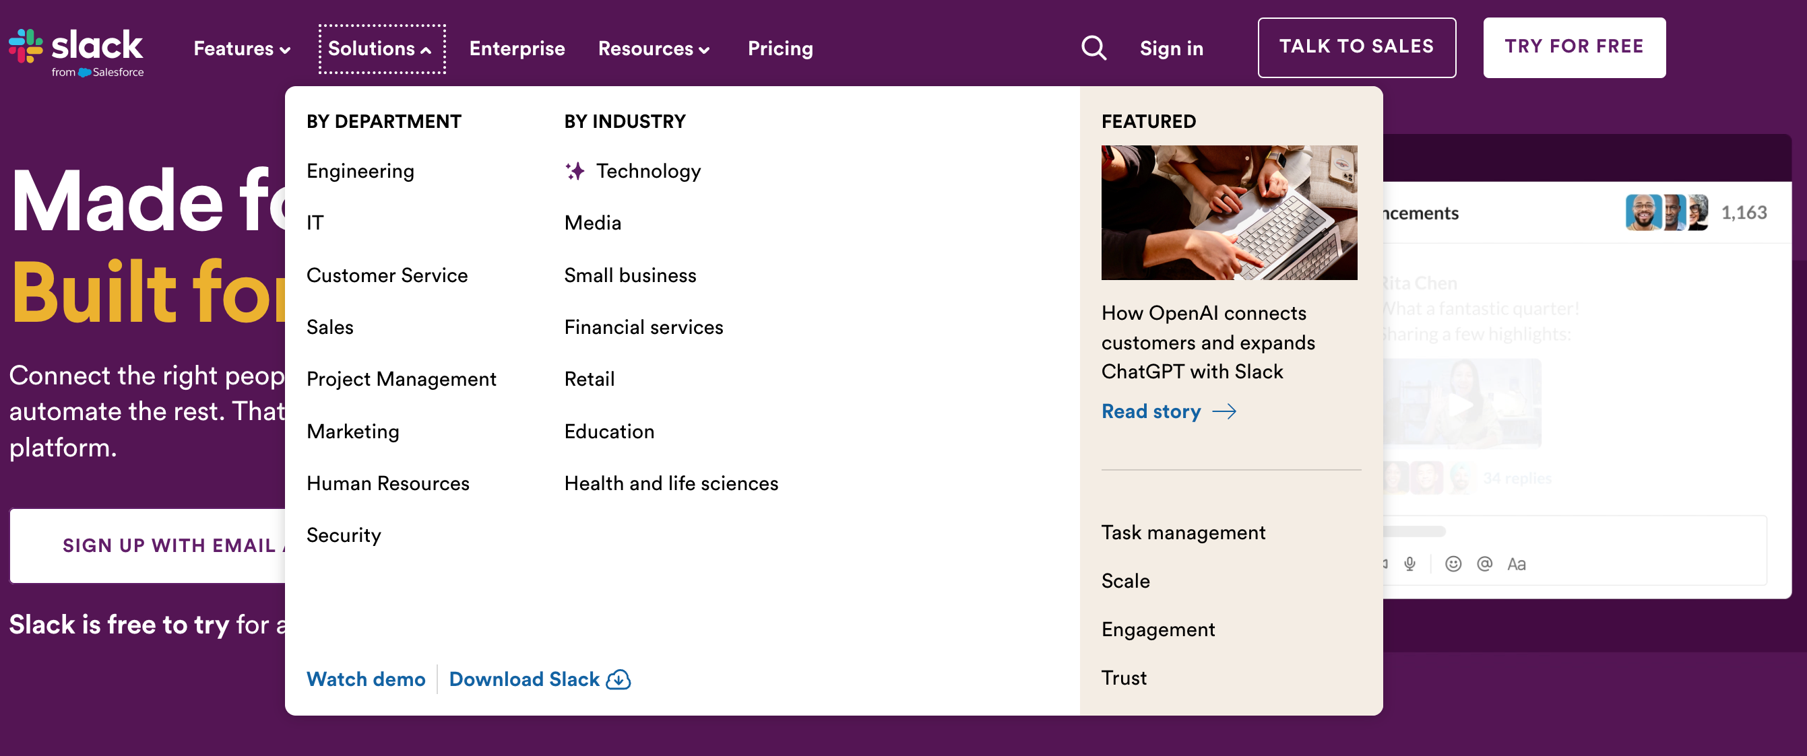The width and height of the screenshot is (1807, 756).
Task: Select Human Resources department option
Action: click(x=388, y=482)
